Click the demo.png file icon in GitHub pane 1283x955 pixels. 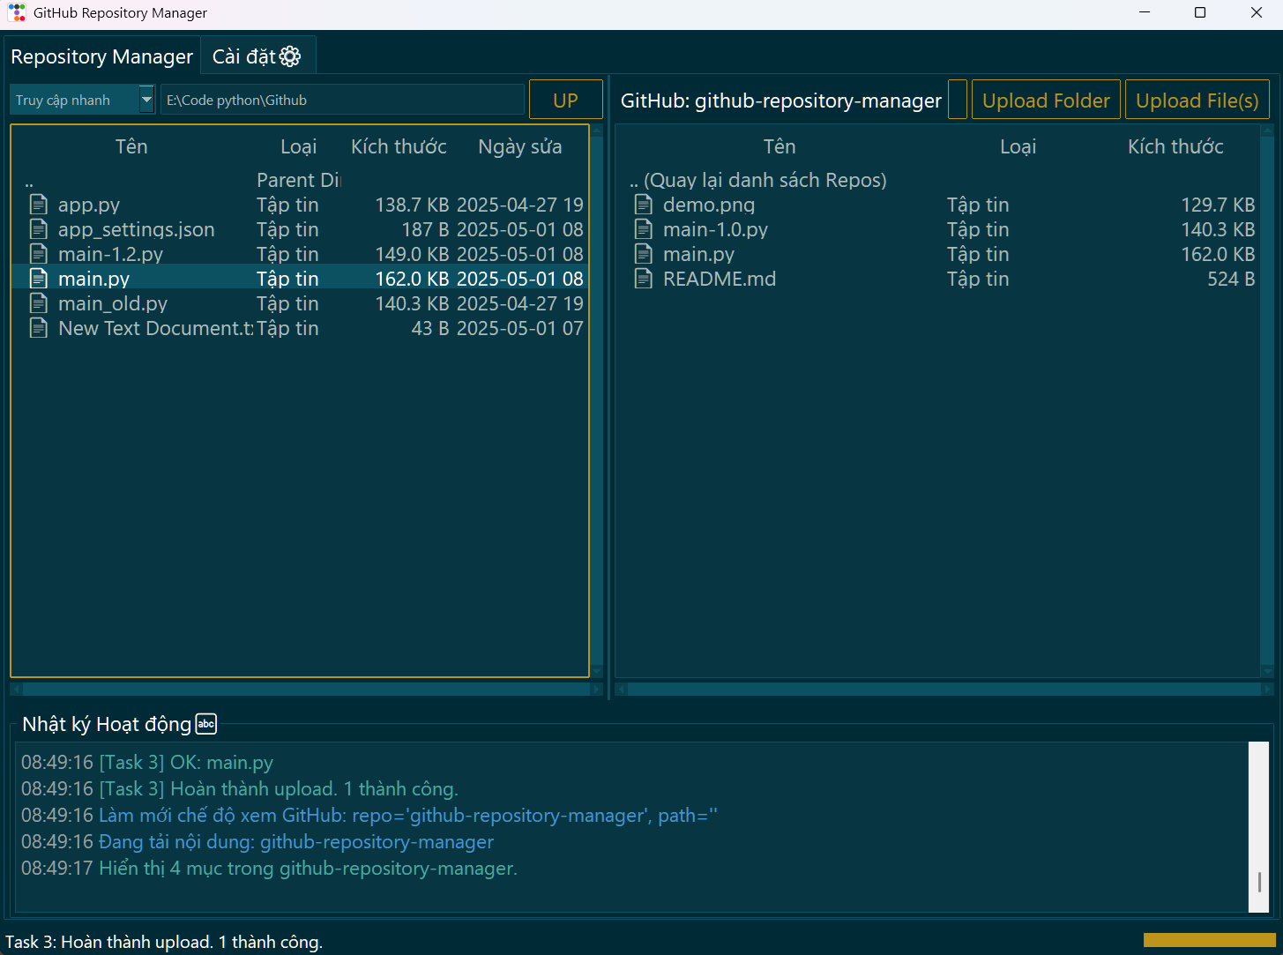(644, 205)
